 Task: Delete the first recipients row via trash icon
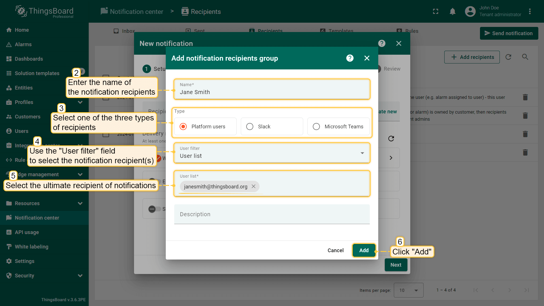pos(525,97)
